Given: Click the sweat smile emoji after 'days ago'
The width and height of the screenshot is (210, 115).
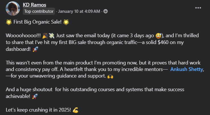Looking at the screenshot, I should 158,36.
